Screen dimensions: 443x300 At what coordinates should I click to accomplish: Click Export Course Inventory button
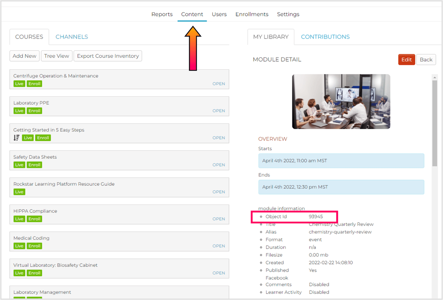[x=108, y=56]
